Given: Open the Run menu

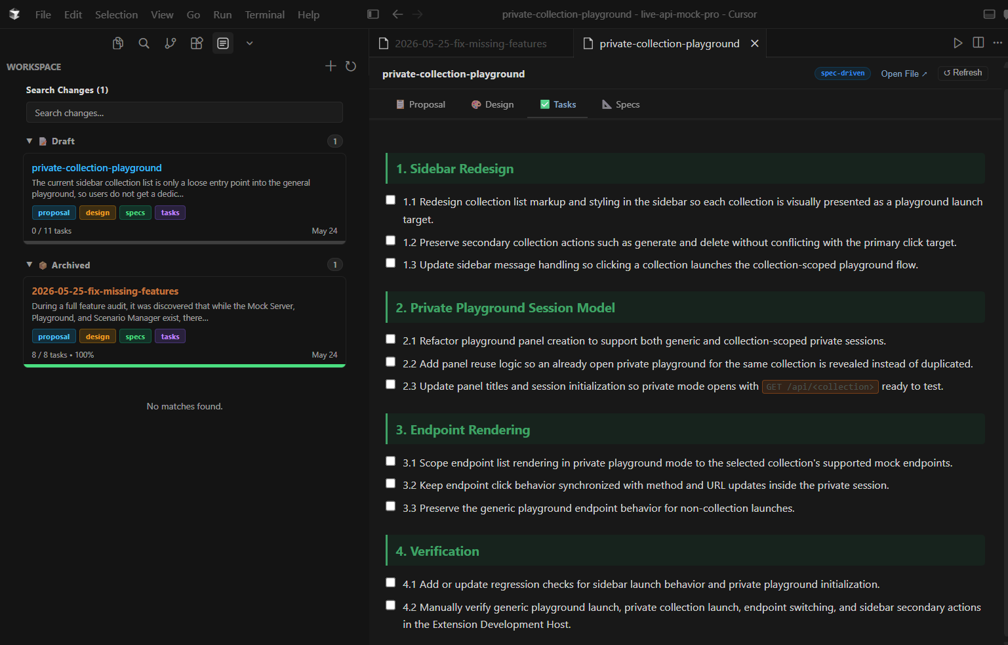Looking at the screenshot, I should pyautogui.click(x=222, y=14).
